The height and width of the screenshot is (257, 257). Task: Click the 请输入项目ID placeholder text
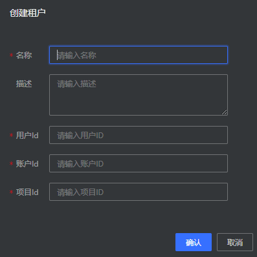click(x=80, y=192)
